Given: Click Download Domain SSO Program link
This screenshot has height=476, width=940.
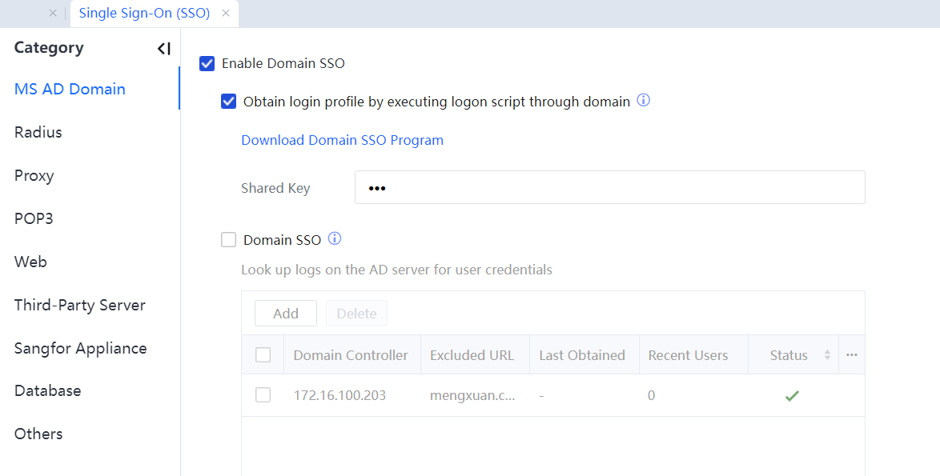Looking at the screenshot, I should point(342,140).
